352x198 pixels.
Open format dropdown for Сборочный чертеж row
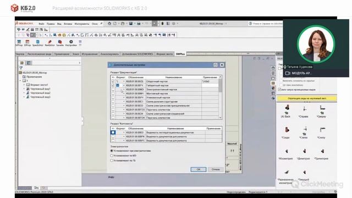124,81
